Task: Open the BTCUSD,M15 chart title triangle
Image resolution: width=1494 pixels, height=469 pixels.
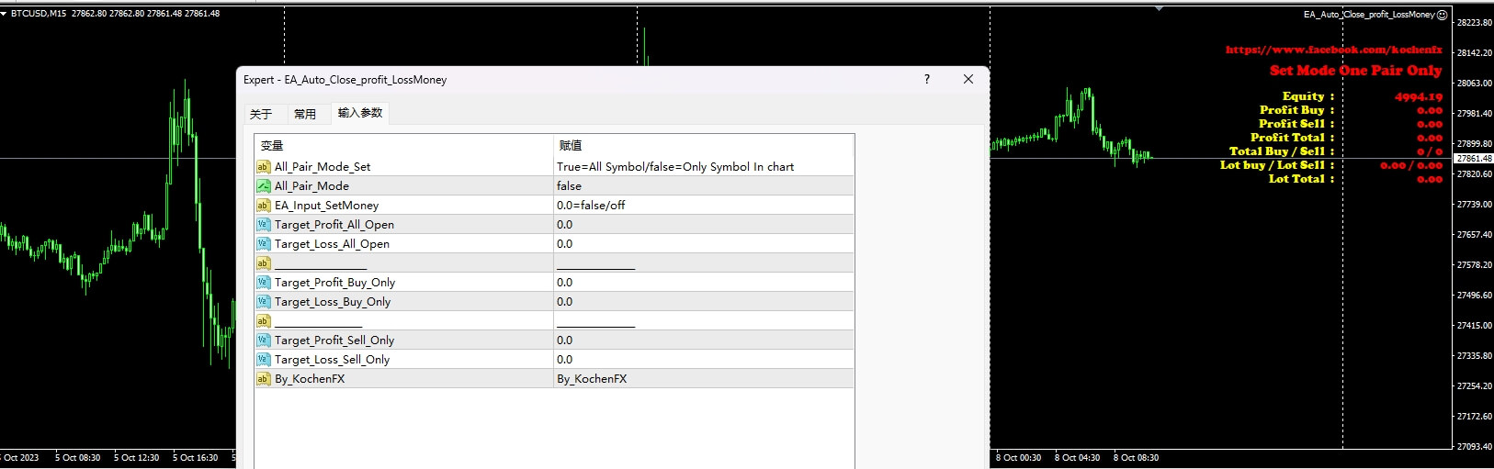Action: point(5,14)
